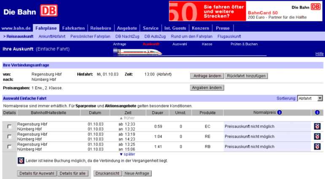325x179 pixels.
Task: Click the Anfrage progress step
Action: coord(120,44)
